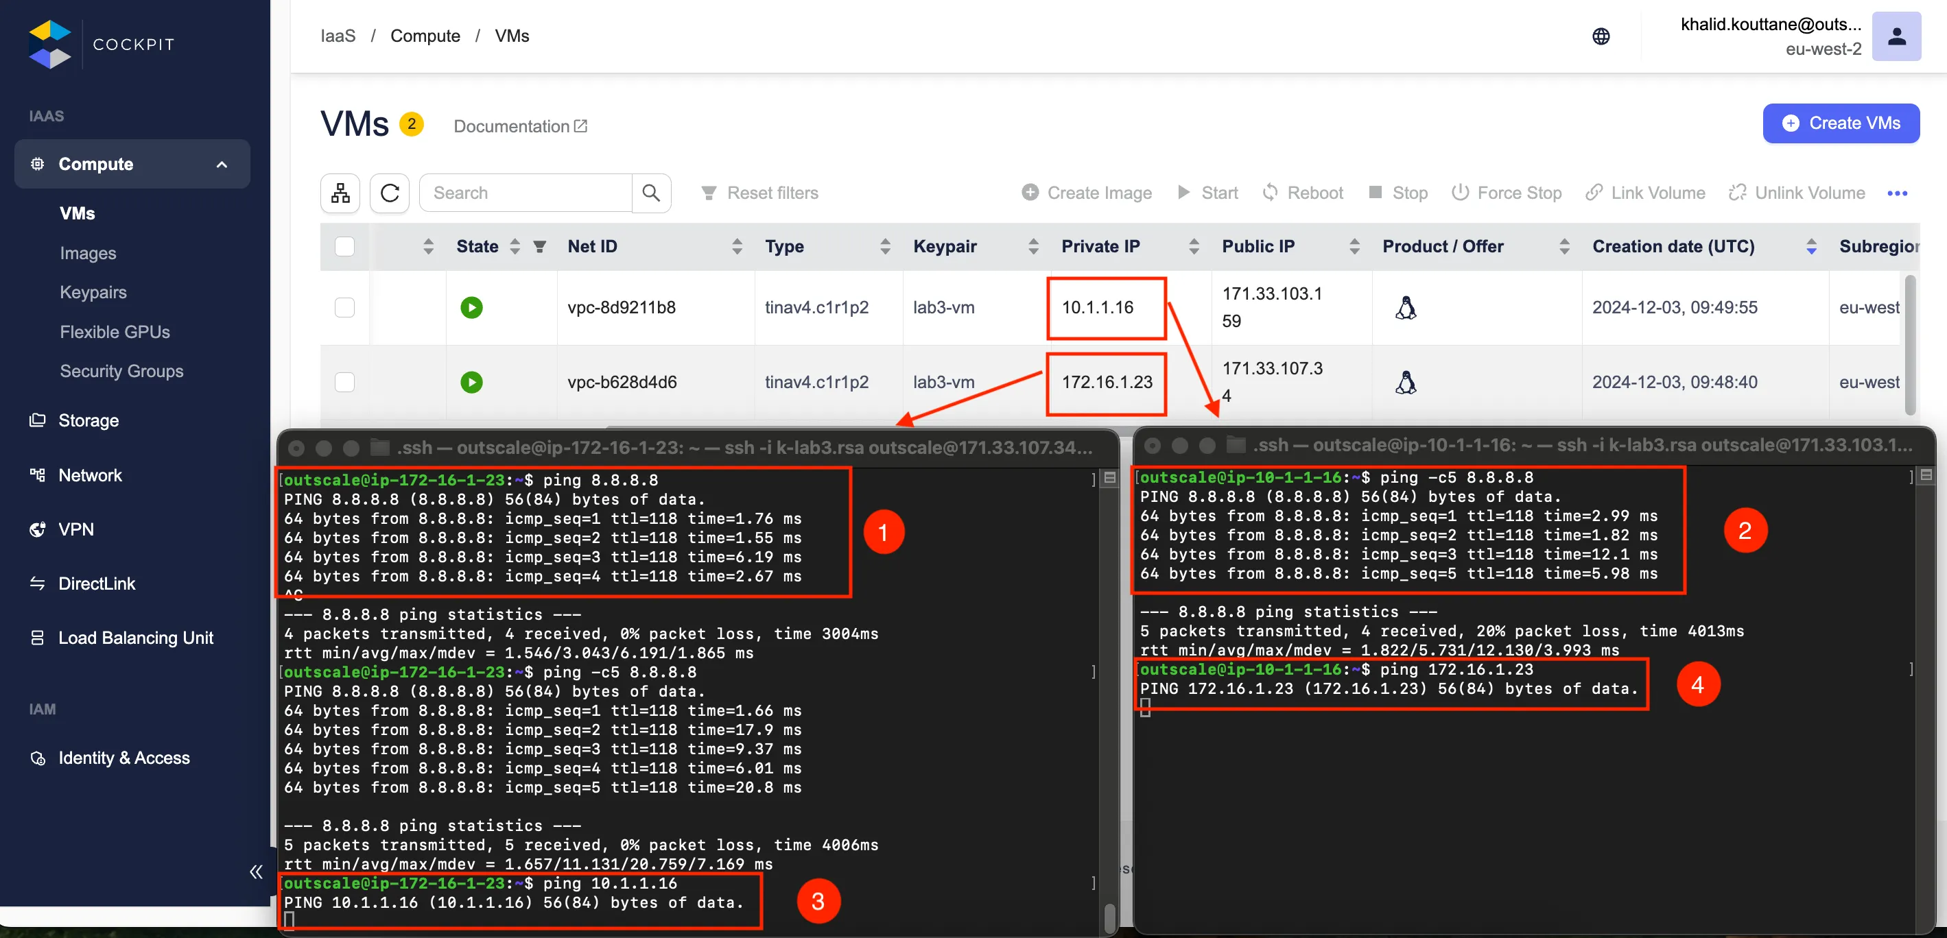Collapse the sidebar with double chevron
1947x938 pixels.
(x=255, y=871)
